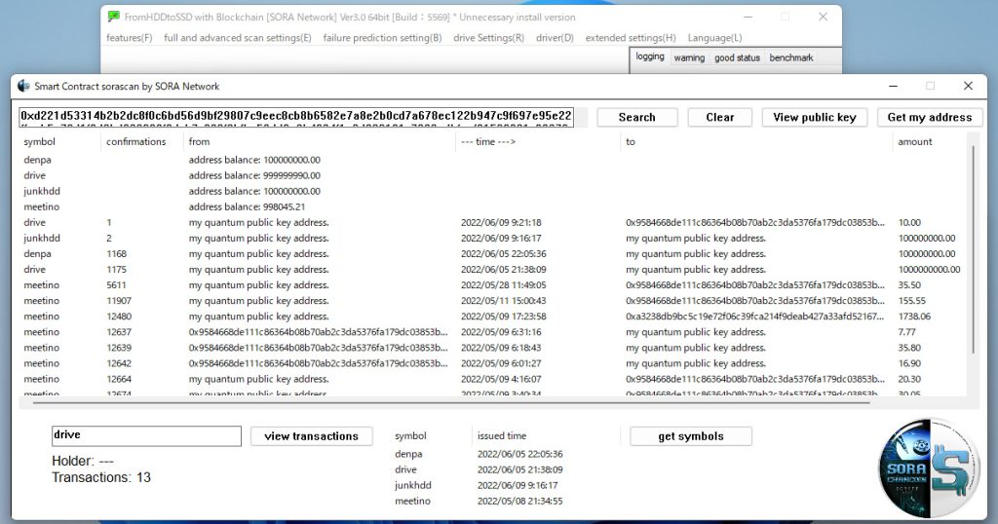
Task: Switch to the good status tab
Action: click(737, 57)
